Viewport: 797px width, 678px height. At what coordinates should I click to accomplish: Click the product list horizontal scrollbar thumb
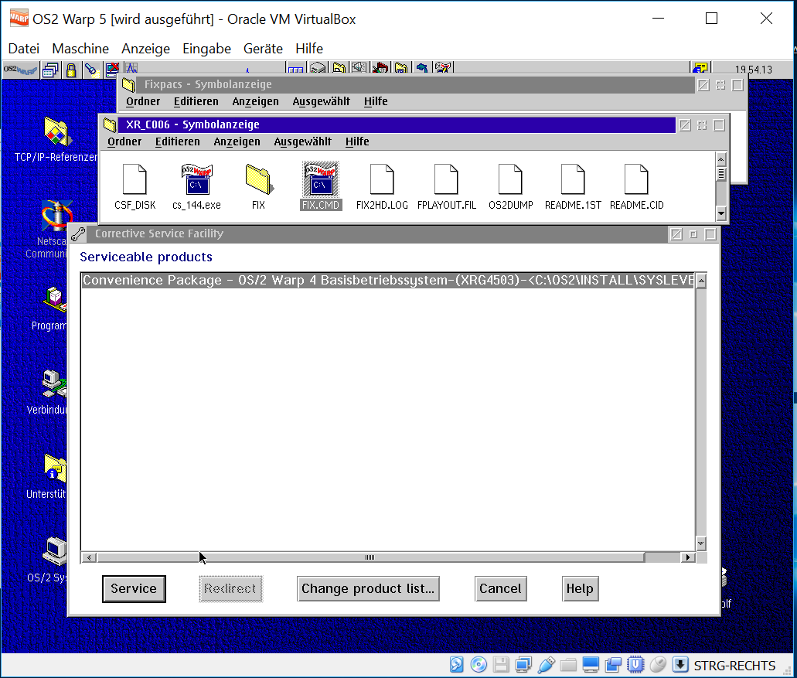coord(370,557)
